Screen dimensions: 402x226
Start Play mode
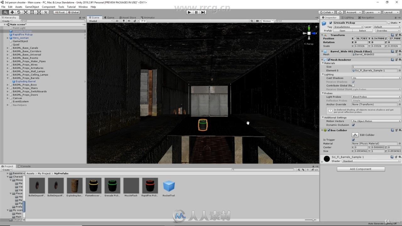coord(189,12)
